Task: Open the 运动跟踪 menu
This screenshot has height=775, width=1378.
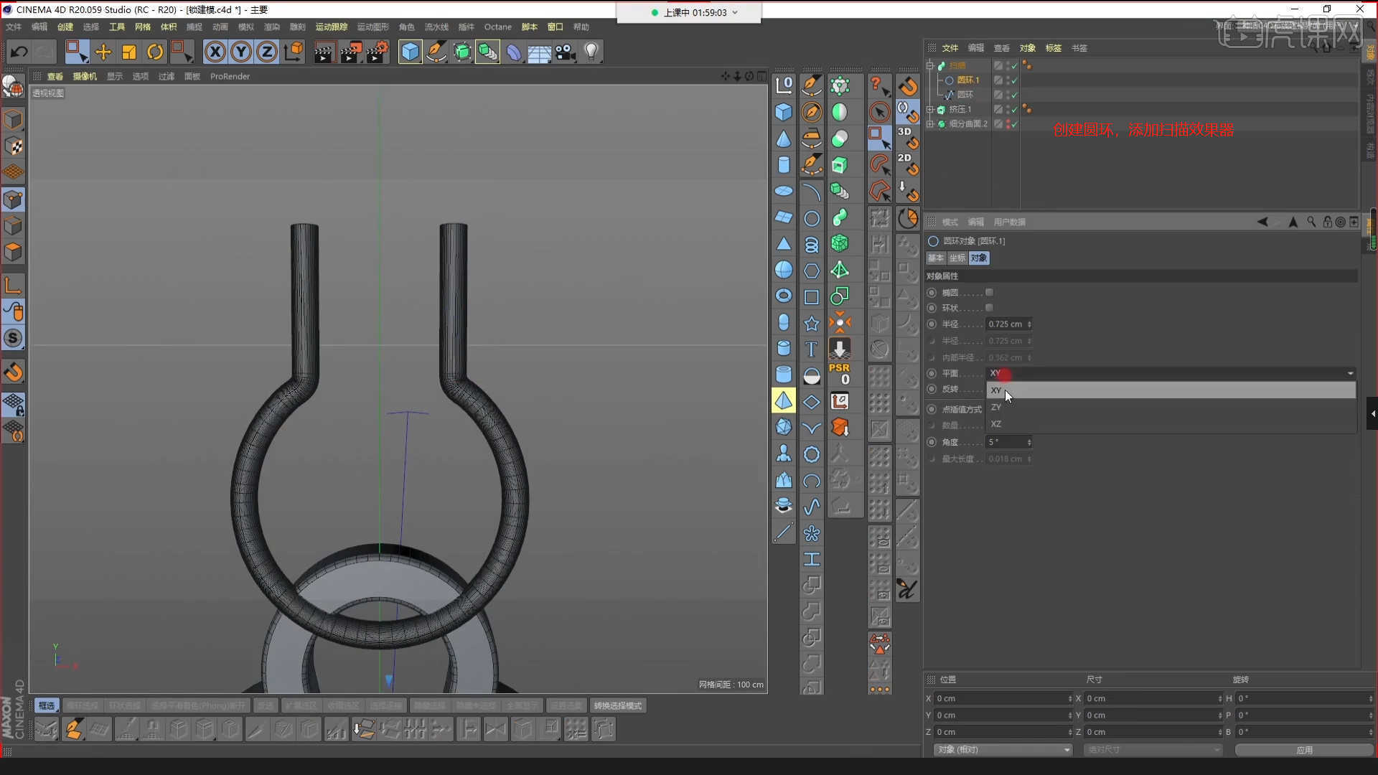Action: coord(332,27)
